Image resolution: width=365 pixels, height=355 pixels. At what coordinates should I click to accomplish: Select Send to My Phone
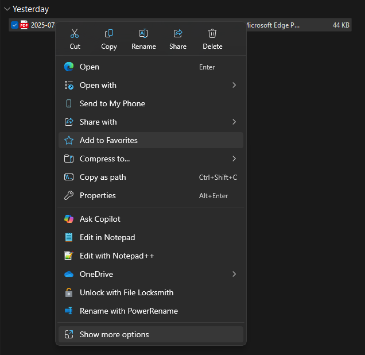tap(151, 103)
